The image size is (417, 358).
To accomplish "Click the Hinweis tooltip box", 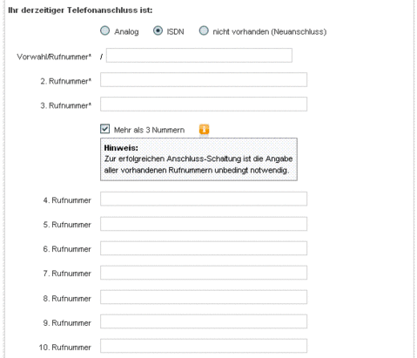I will point(198,159).
